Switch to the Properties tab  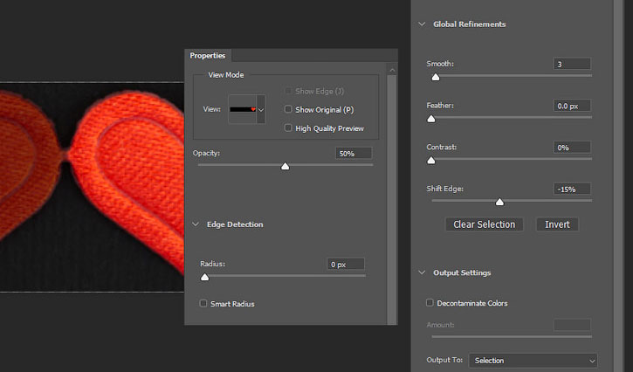tap(208, 55)
